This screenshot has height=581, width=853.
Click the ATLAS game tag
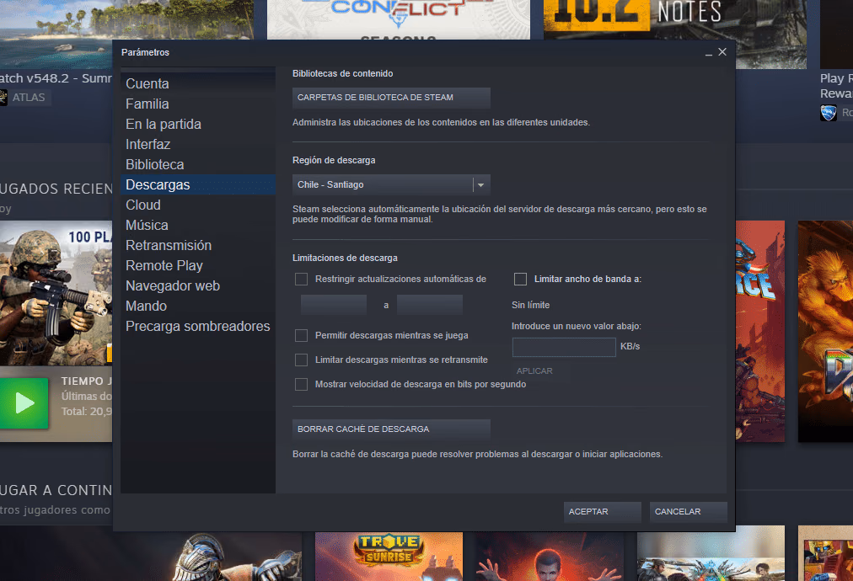pos(29,98)
